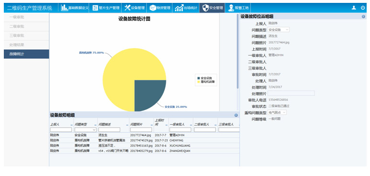The image size is (370, 176).
Task: Click 2017727464.jpg in detail panel
Action: point(279,43)
